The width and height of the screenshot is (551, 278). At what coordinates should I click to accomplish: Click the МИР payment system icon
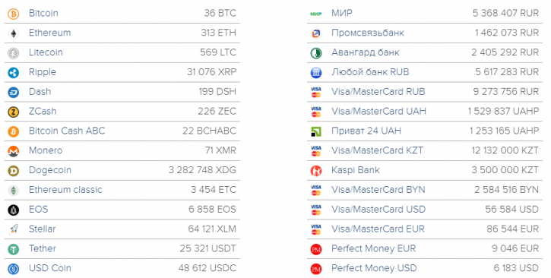coord(316,14)
